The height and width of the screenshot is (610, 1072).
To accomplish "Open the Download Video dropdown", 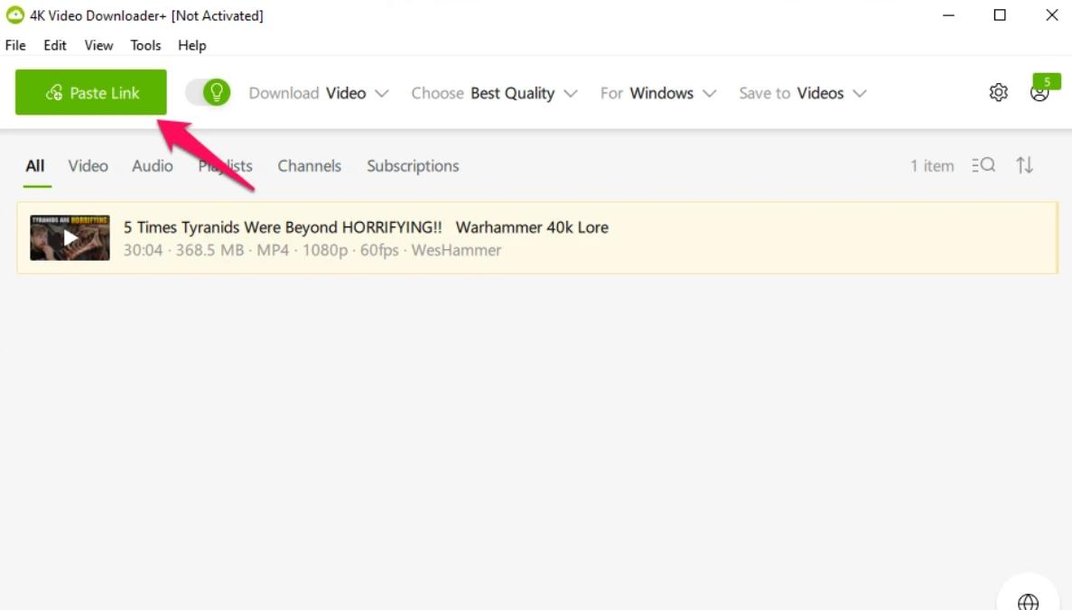I will tap(319, 93).
